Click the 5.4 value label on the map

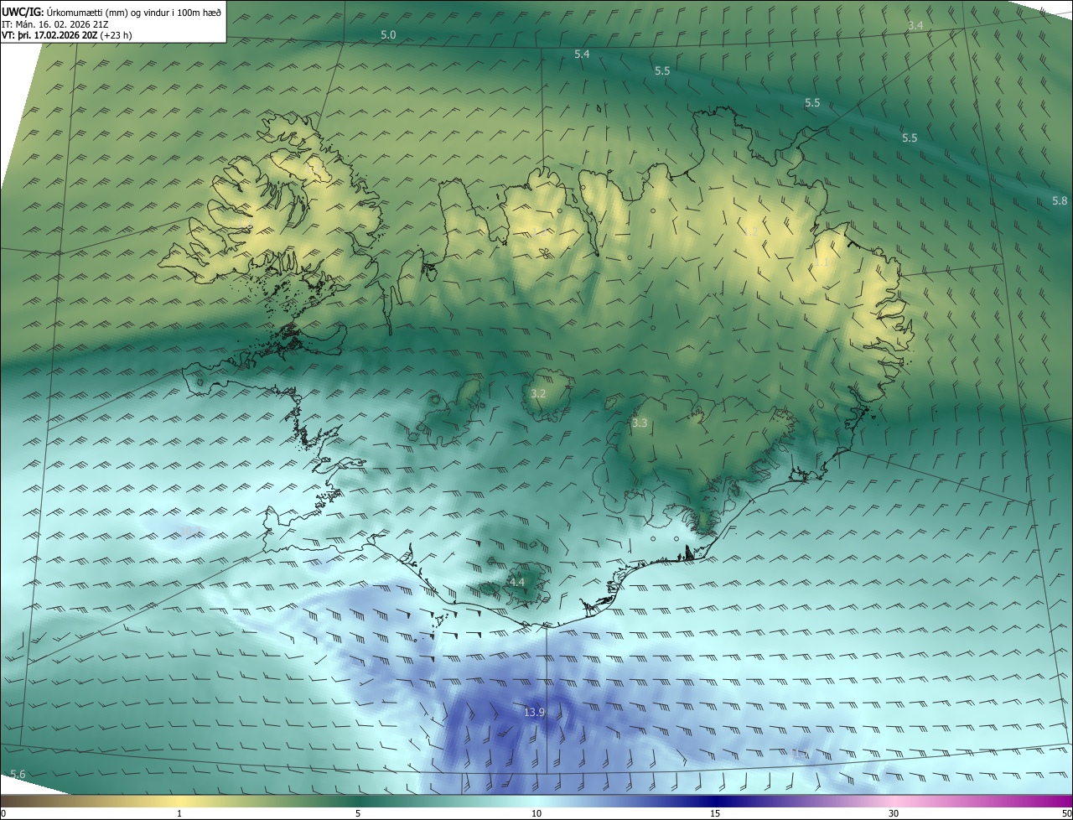click(582, 54)
